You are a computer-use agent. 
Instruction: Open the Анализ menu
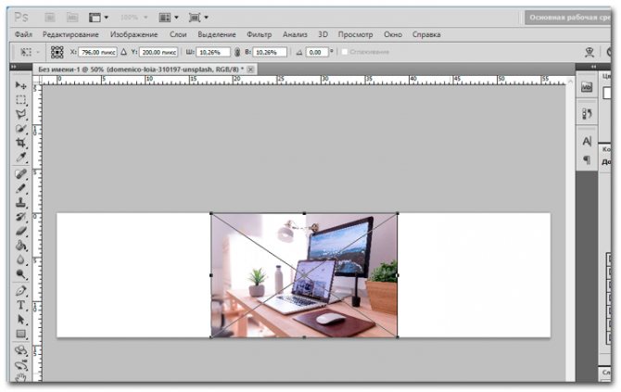point(295,34)
